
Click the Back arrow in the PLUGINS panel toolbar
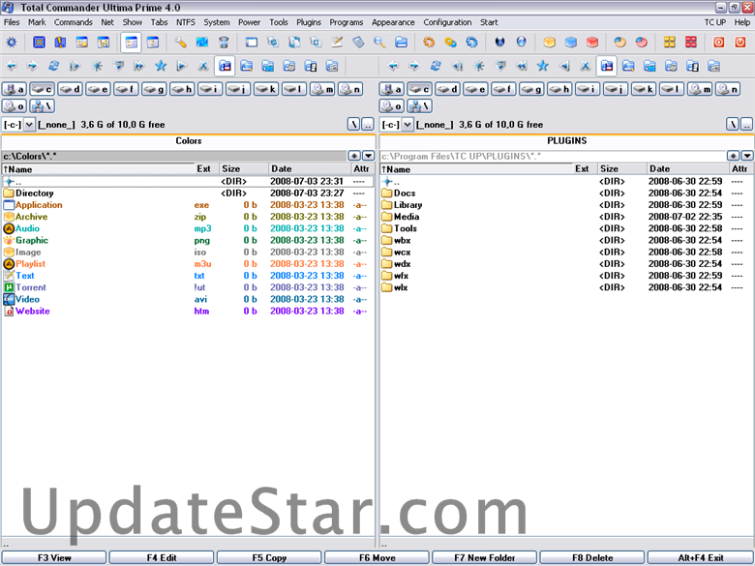(x=393, y=66)
